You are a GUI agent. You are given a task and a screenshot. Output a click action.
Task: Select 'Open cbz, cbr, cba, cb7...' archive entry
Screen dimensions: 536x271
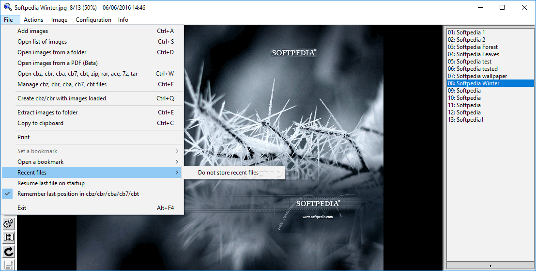pyautogui.click(x=92, y=74)
